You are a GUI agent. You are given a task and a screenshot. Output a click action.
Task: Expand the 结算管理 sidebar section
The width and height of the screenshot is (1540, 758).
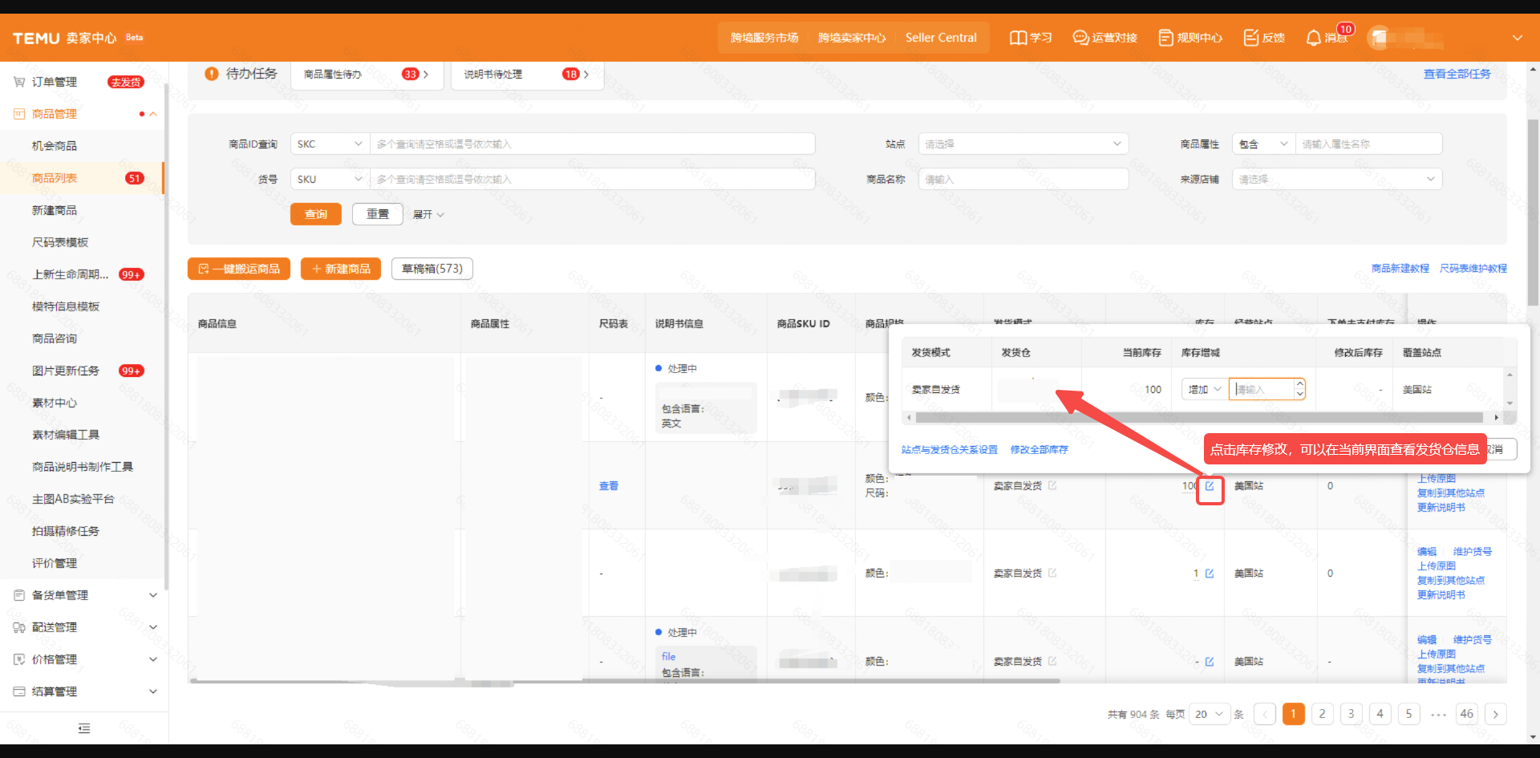(153, 691)
